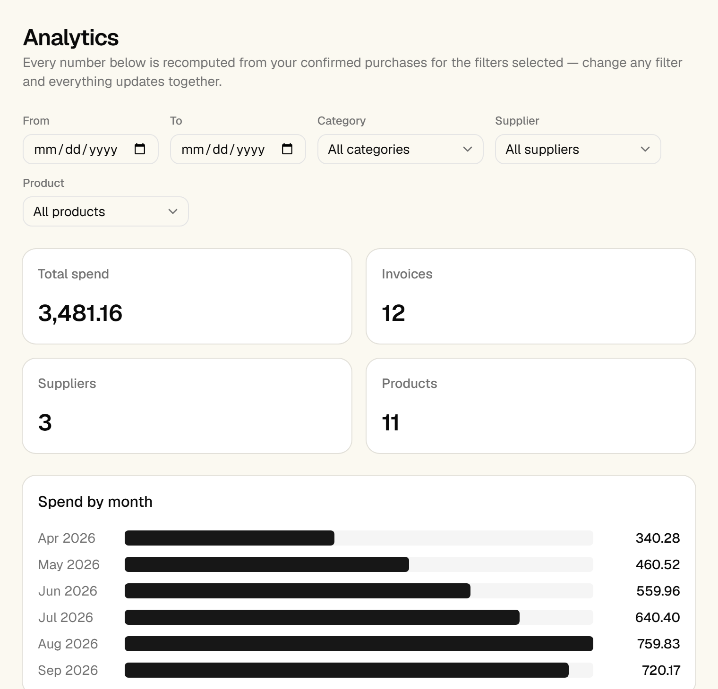
Task: Click the Analytics page heading
Action: [x=71, y=38]
